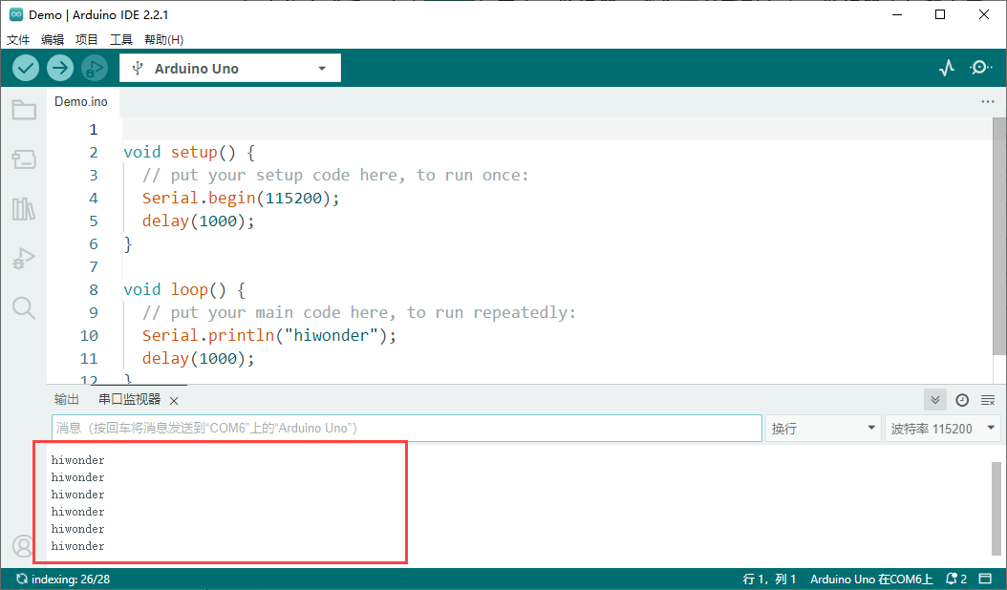Screen dimensions: 1007x590
Task: Open the Boards Manager sidebar icon
Action: [x=24, y=159]
